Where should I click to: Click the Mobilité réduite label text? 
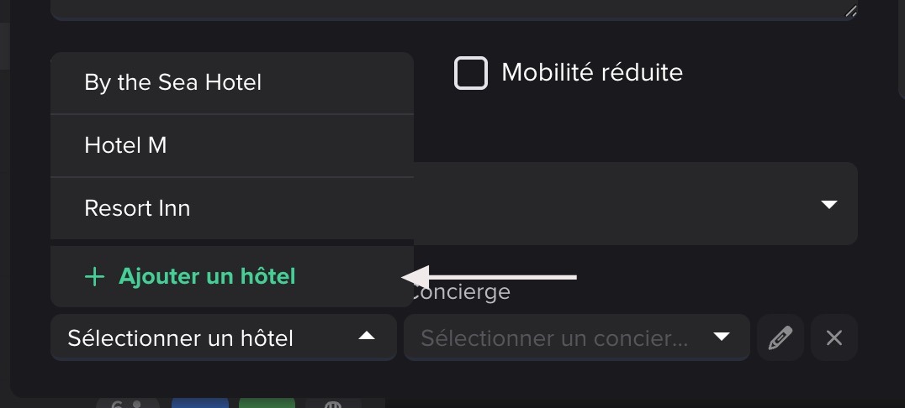pyautogui.click(x=591, y=73)
